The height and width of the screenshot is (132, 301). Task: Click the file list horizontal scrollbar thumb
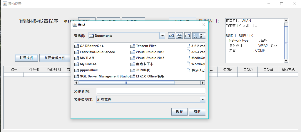[x=126, y=82]
